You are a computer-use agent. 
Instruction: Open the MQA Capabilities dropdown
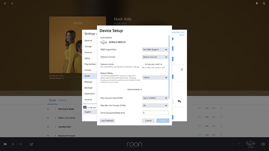[155, 49]
